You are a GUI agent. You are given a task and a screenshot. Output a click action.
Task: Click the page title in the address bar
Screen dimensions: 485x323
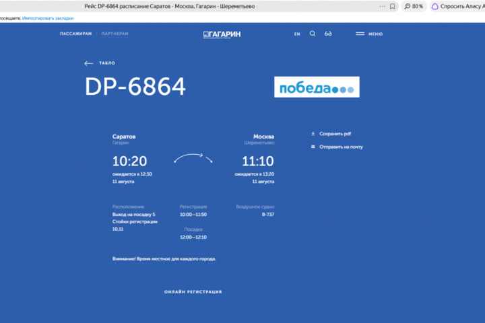click(170, 6)
